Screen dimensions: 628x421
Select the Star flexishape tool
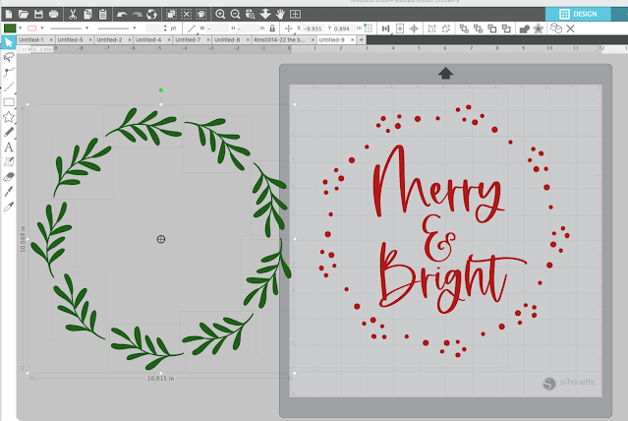(9, 117)
